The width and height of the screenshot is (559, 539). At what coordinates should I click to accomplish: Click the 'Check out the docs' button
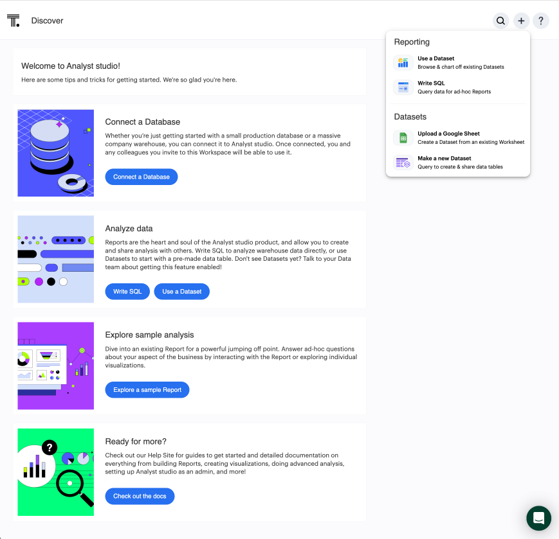coord(140,496)
